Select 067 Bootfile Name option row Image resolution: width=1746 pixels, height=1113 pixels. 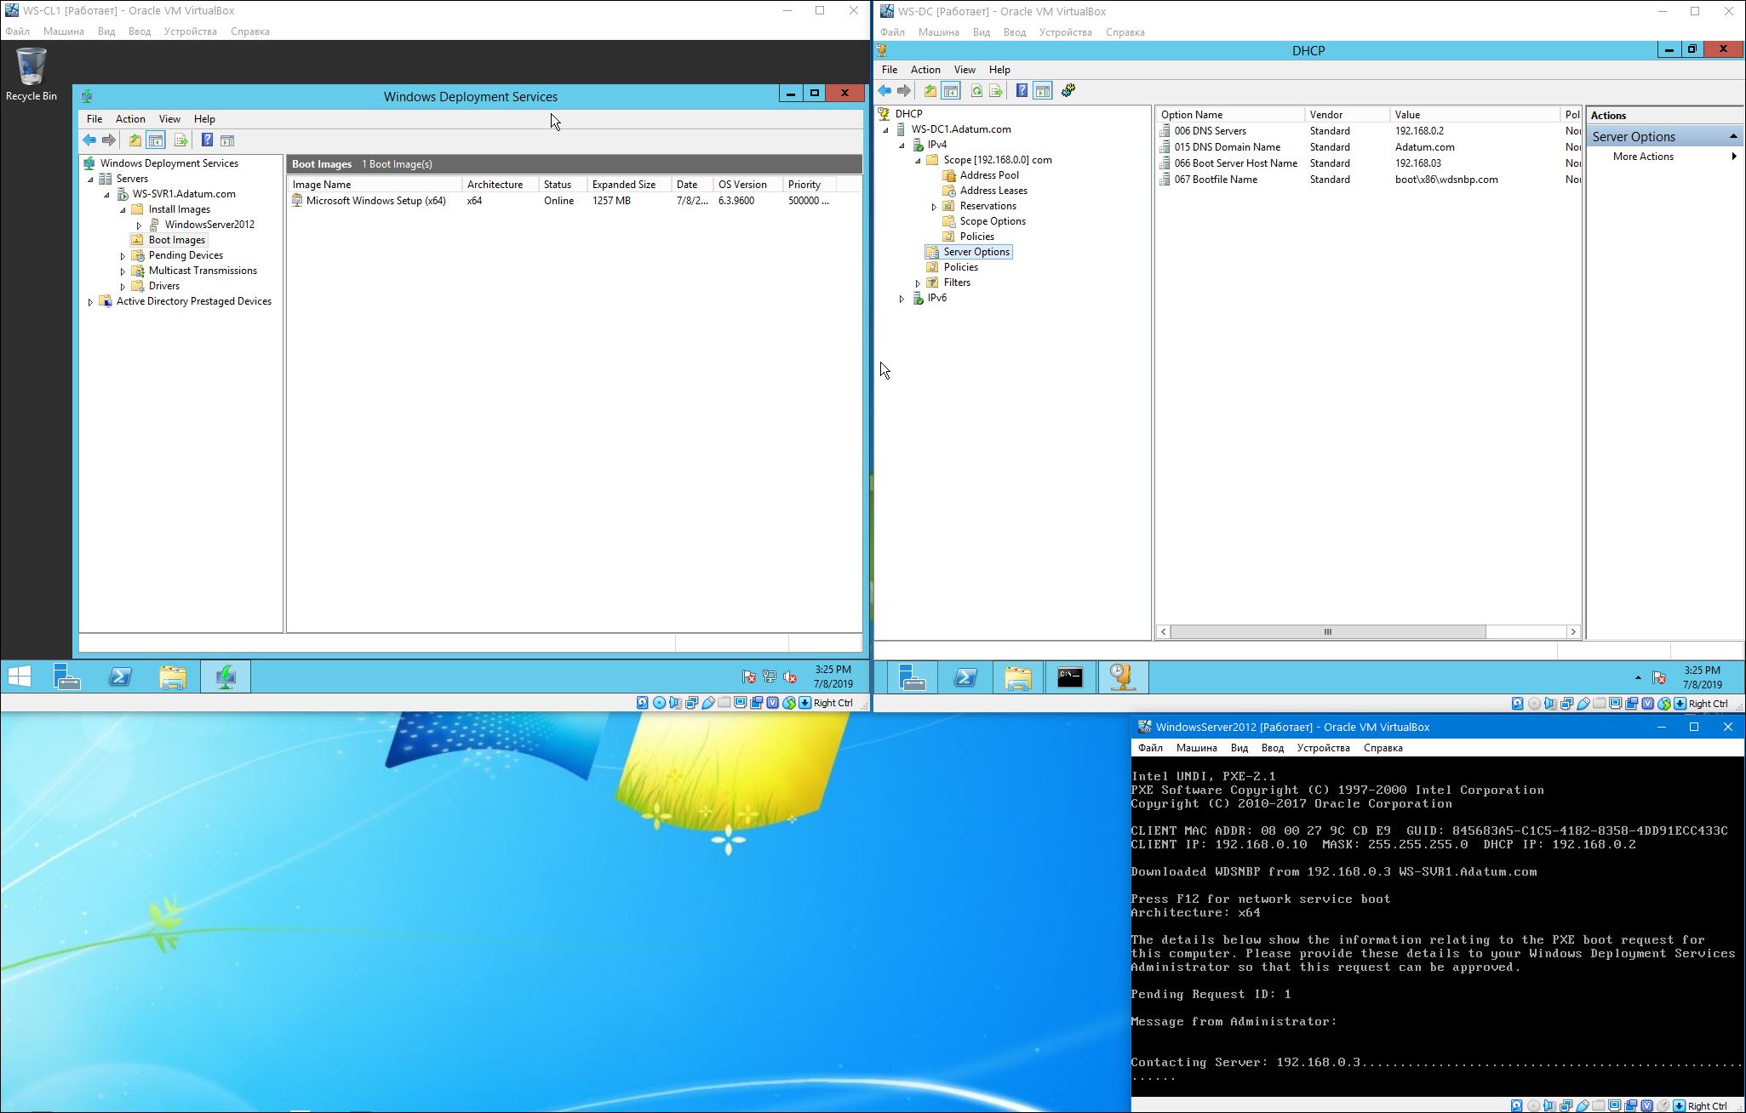(x=1369, y=180)
